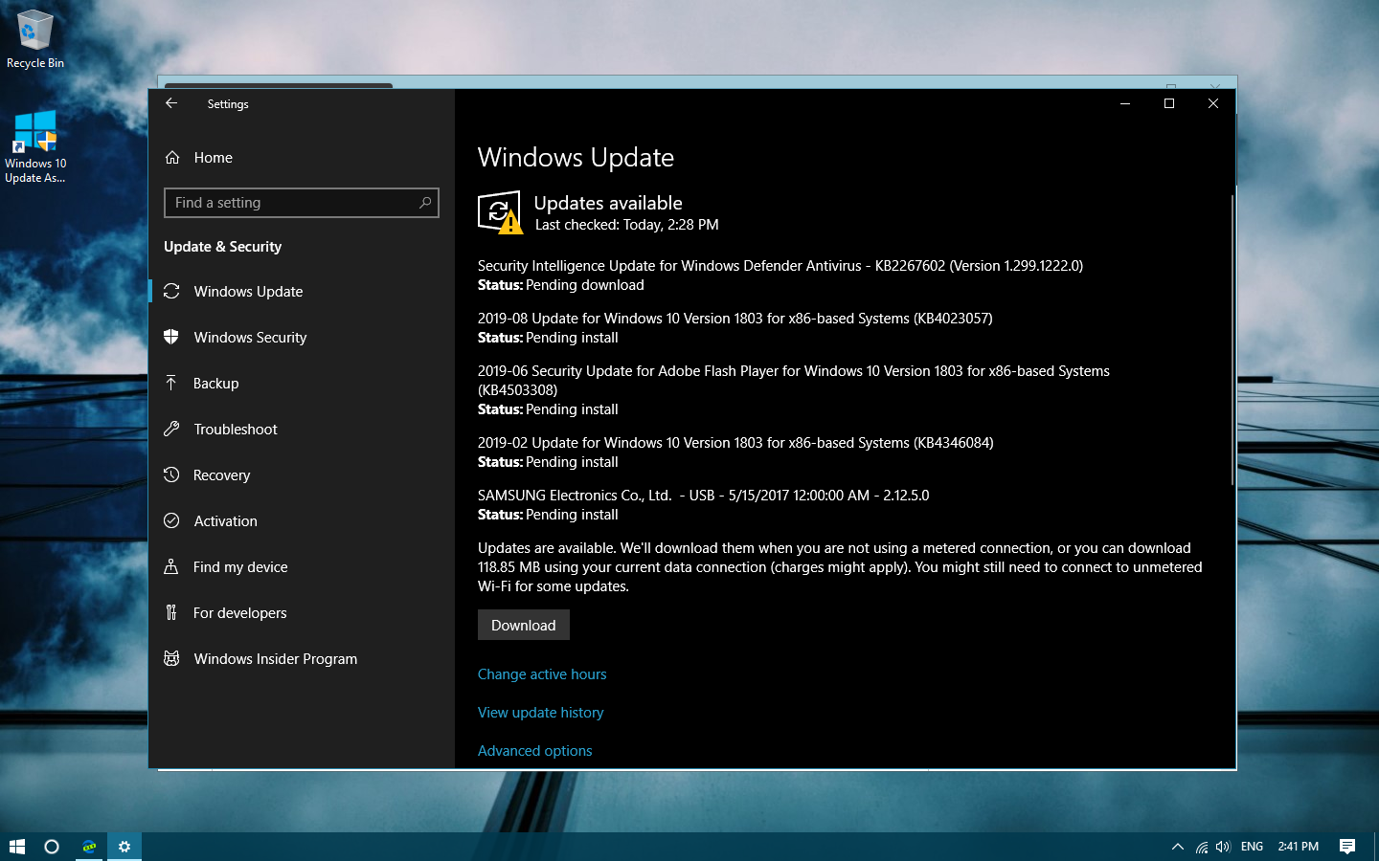
Task: Minimize the Settings window
Action: 1125,103
